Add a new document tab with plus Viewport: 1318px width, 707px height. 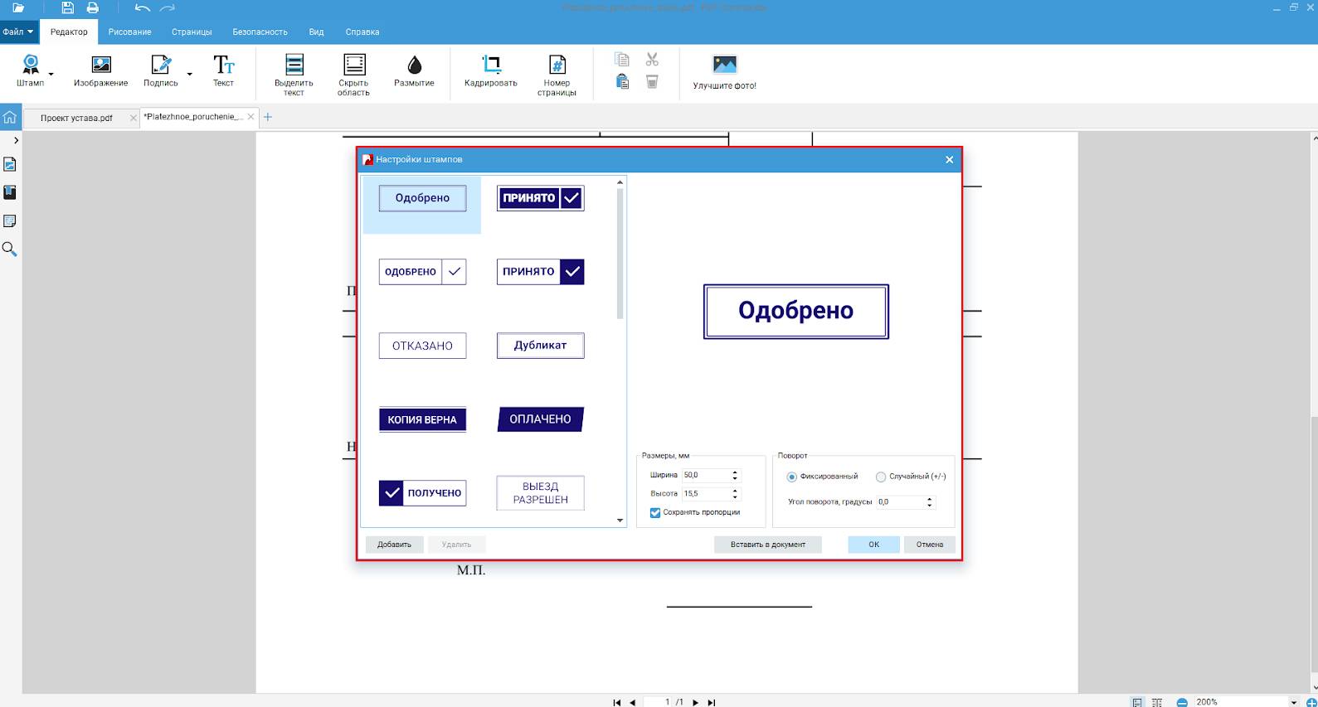268,117
